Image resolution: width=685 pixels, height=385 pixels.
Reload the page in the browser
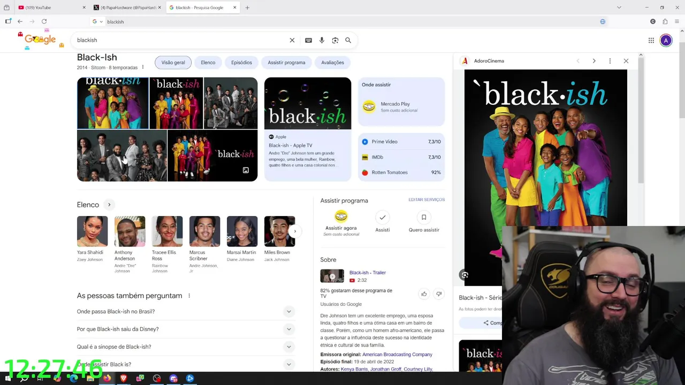(x=44, y=21)
